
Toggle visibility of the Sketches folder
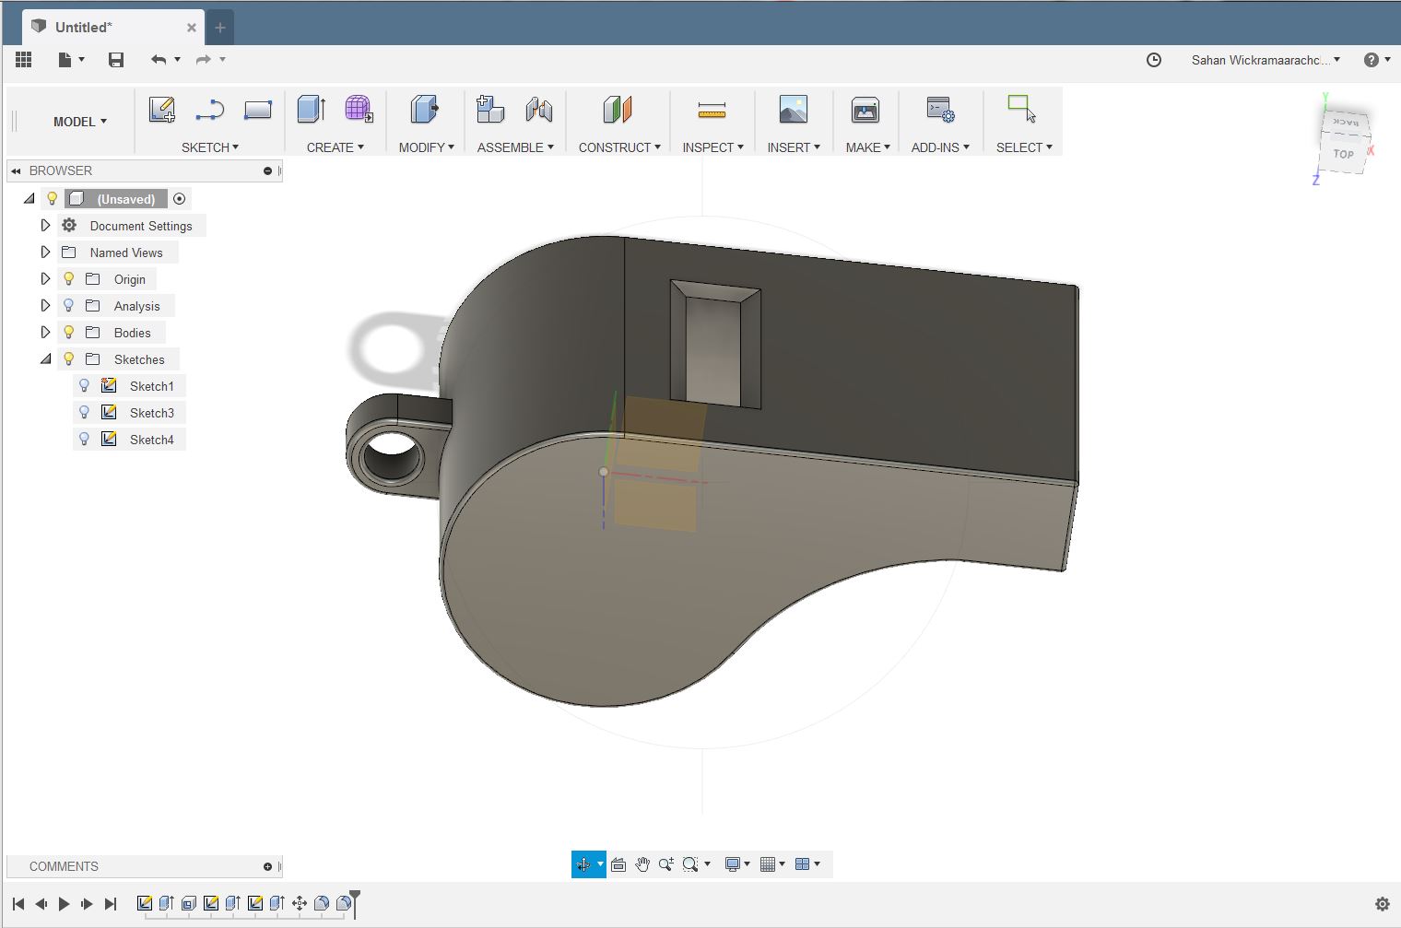68,359
